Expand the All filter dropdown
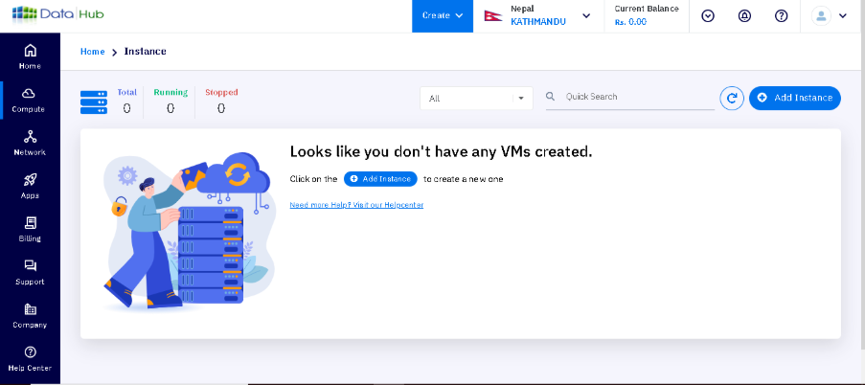 point(476,98)
